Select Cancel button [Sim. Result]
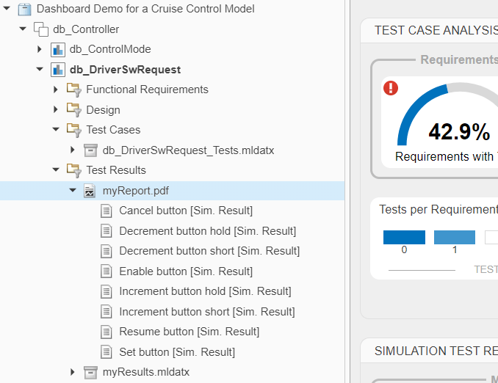498x383 pixels. [x=186, y=211]
